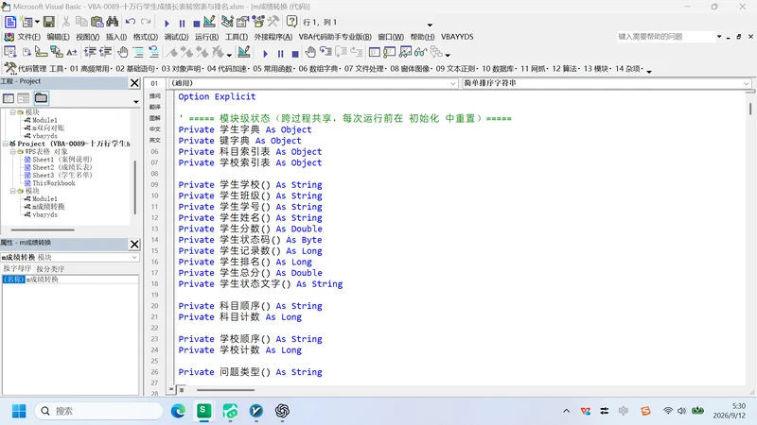Collapse the Project (VBA-0089) tree node
The image size is (757, 425).
point(6,144)
